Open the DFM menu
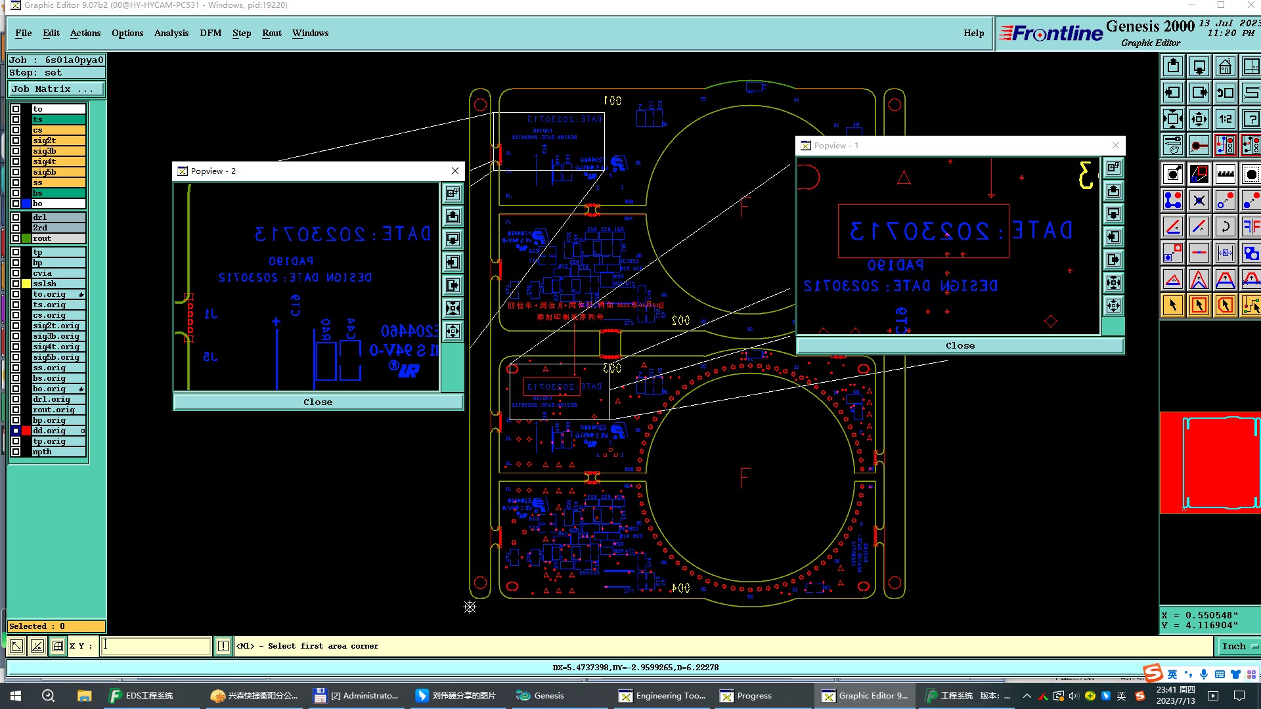 coord(210,33)
